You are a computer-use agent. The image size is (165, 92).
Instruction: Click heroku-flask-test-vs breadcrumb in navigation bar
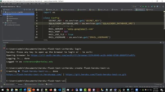(x=8, y=7)
